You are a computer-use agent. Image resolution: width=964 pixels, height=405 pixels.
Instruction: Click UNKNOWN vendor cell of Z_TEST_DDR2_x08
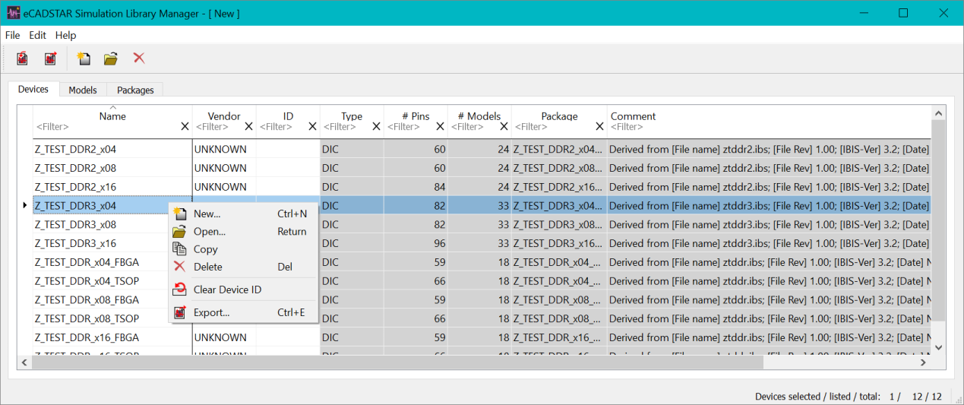(224, 168)
